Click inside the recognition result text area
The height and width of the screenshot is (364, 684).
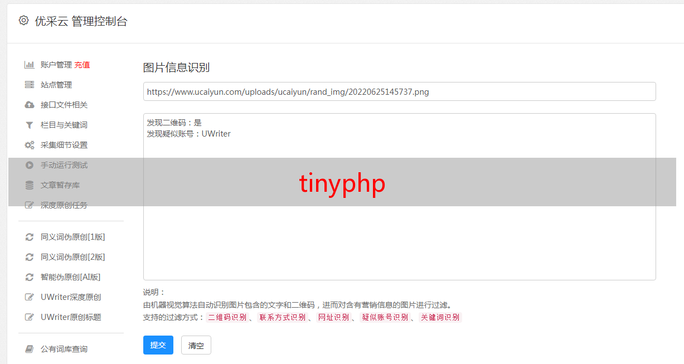point(399,197)
